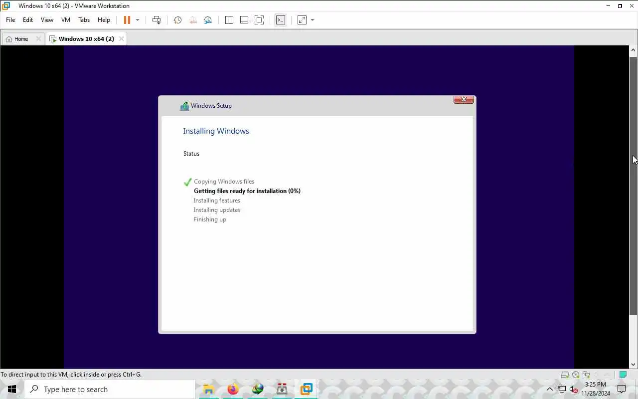Viewport: 638px width, 399px height.
Task: Open the File menu
Action: (10, 20)
